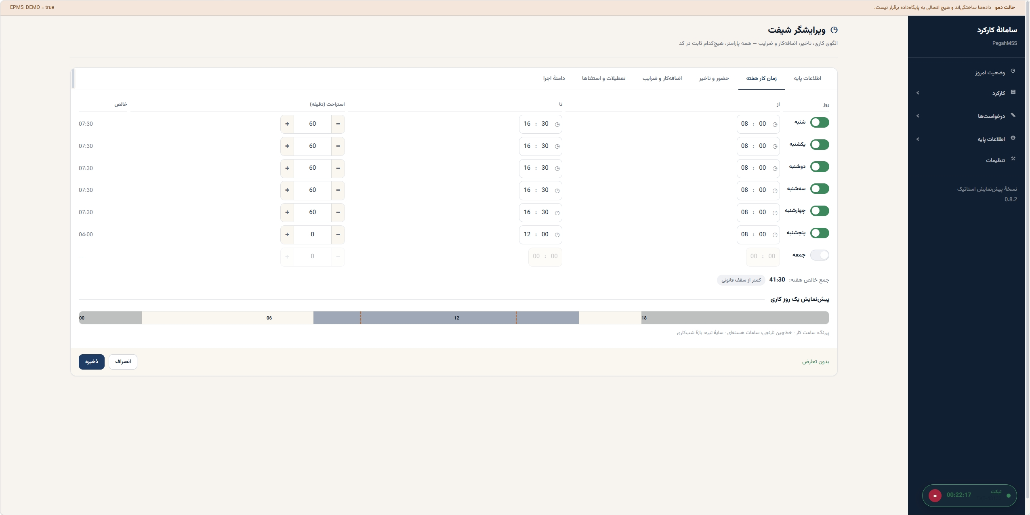Switch to the حضور و تاخیر tab
This screenshot has height=515, width=1030.
coord(714,78)
